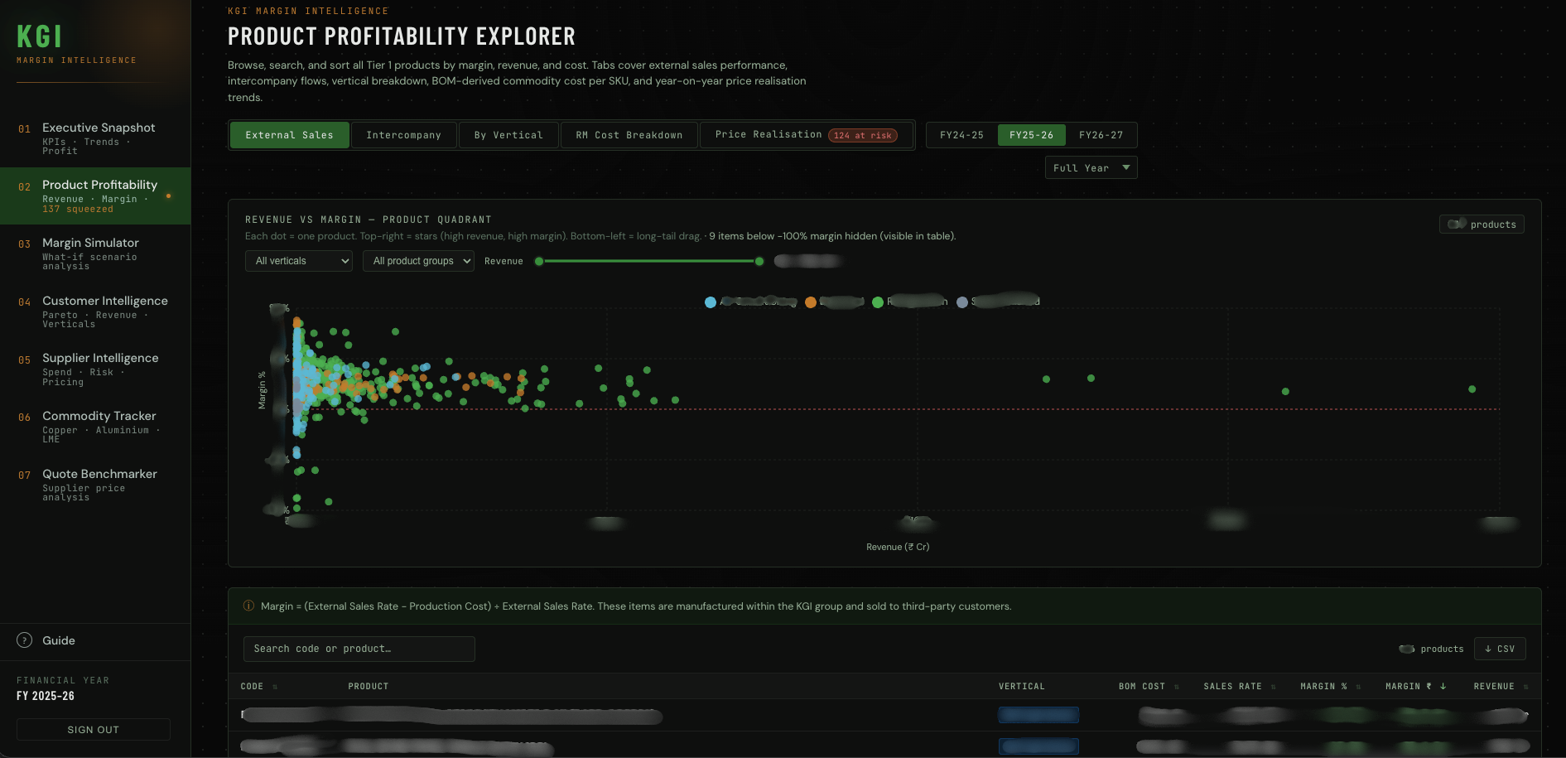This screenshot has height=758, width=1566.
Task: Click the descending arrow beside MARGIN ₹
Action: pos(1443,686)
